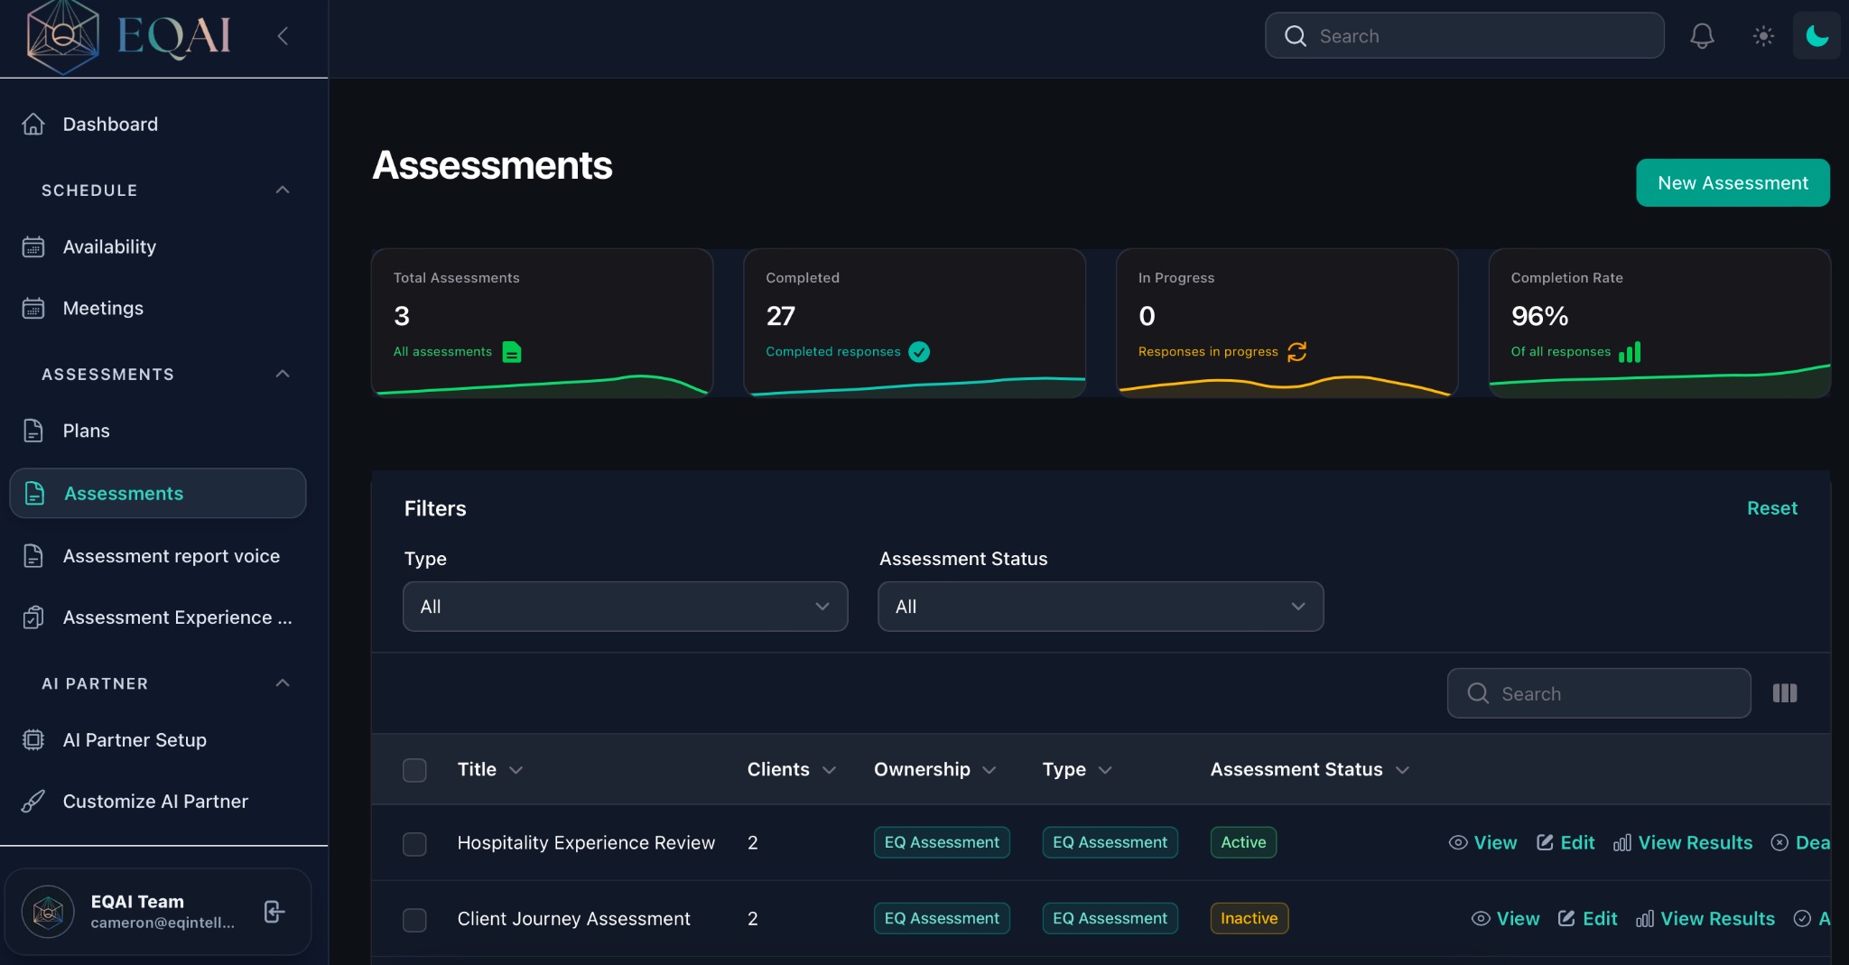
Task: Switch to light mode sun icon
Action: tap(1762, 36)
